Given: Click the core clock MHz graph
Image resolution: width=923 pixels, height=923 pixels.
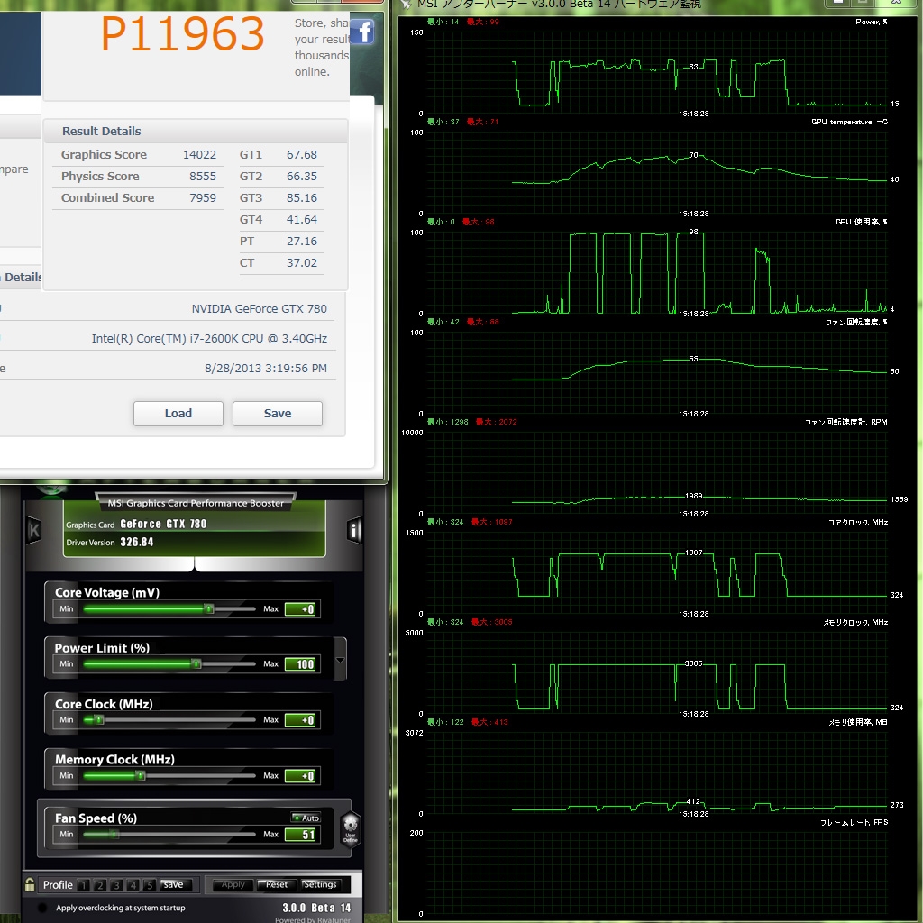Looking at the screenshot, I should 656,572.
